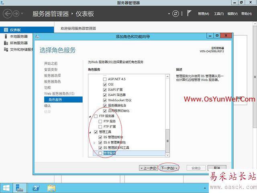Open the Windows Start button
257x193 pixels.
[x=6, y=188]
